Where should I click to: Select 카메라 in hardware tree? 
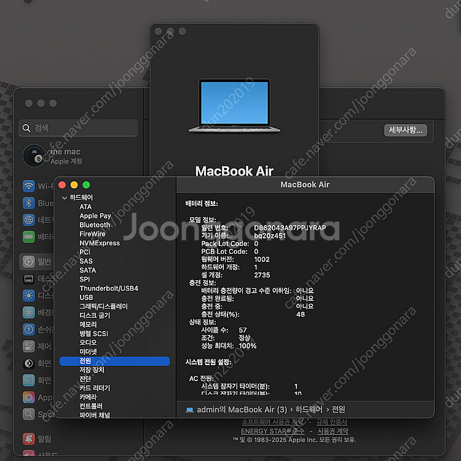88,397
